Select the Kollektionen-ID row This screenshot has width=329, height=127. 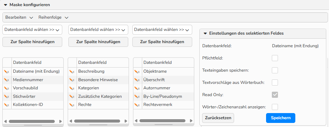(x=33, y=105)
